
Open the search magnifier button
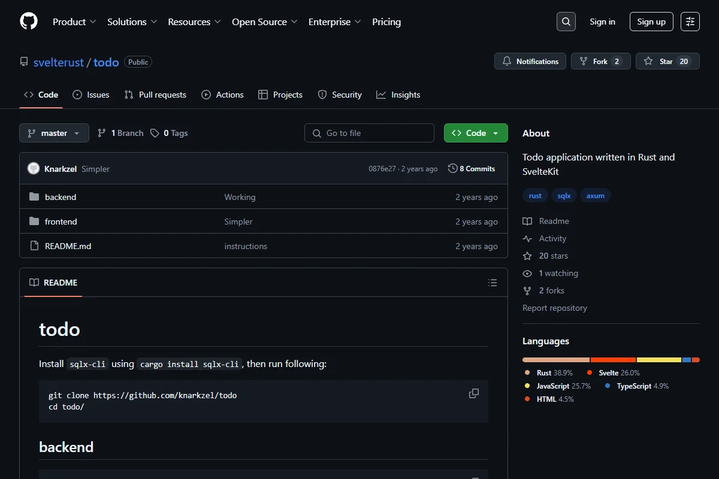click(x=566, y=22)
